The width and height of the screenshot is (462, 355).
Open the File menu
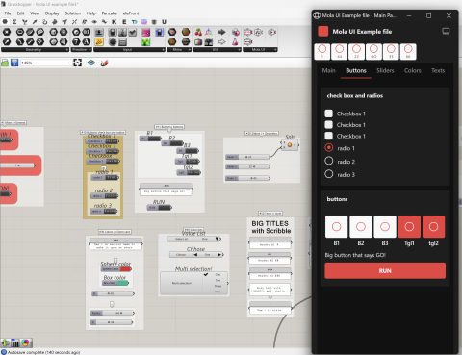click(8, 13)
